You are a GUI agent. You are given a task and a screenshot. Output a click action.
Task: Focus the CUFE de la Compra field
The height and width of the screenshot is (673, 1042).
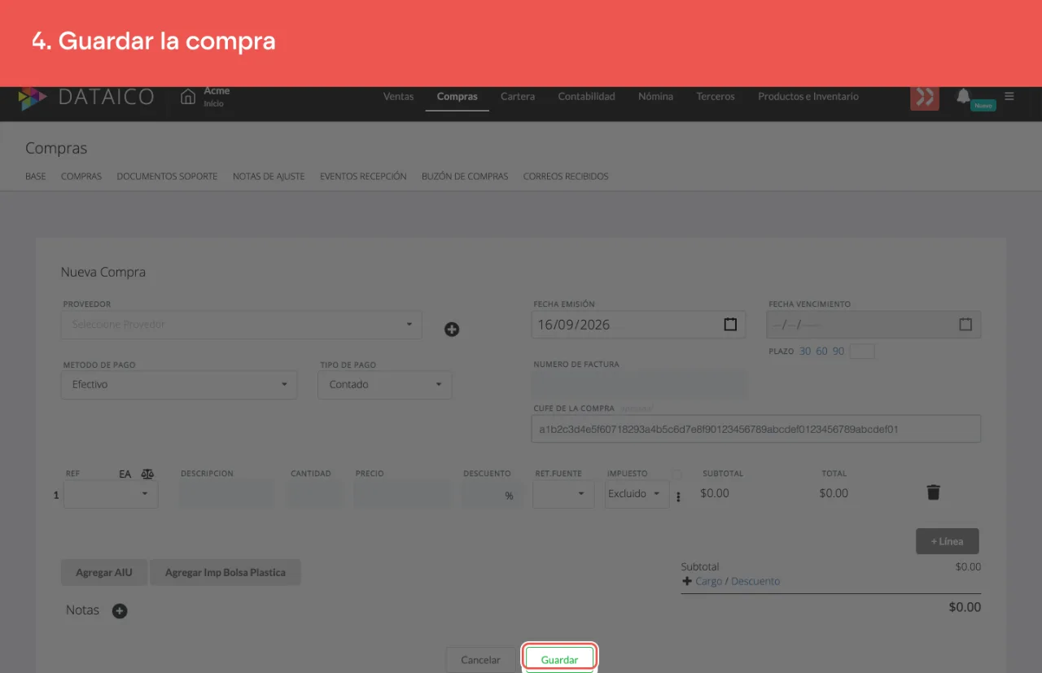pyautogui.click(x=755, y=429)
